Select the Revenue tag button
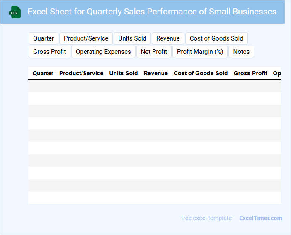 168,38
